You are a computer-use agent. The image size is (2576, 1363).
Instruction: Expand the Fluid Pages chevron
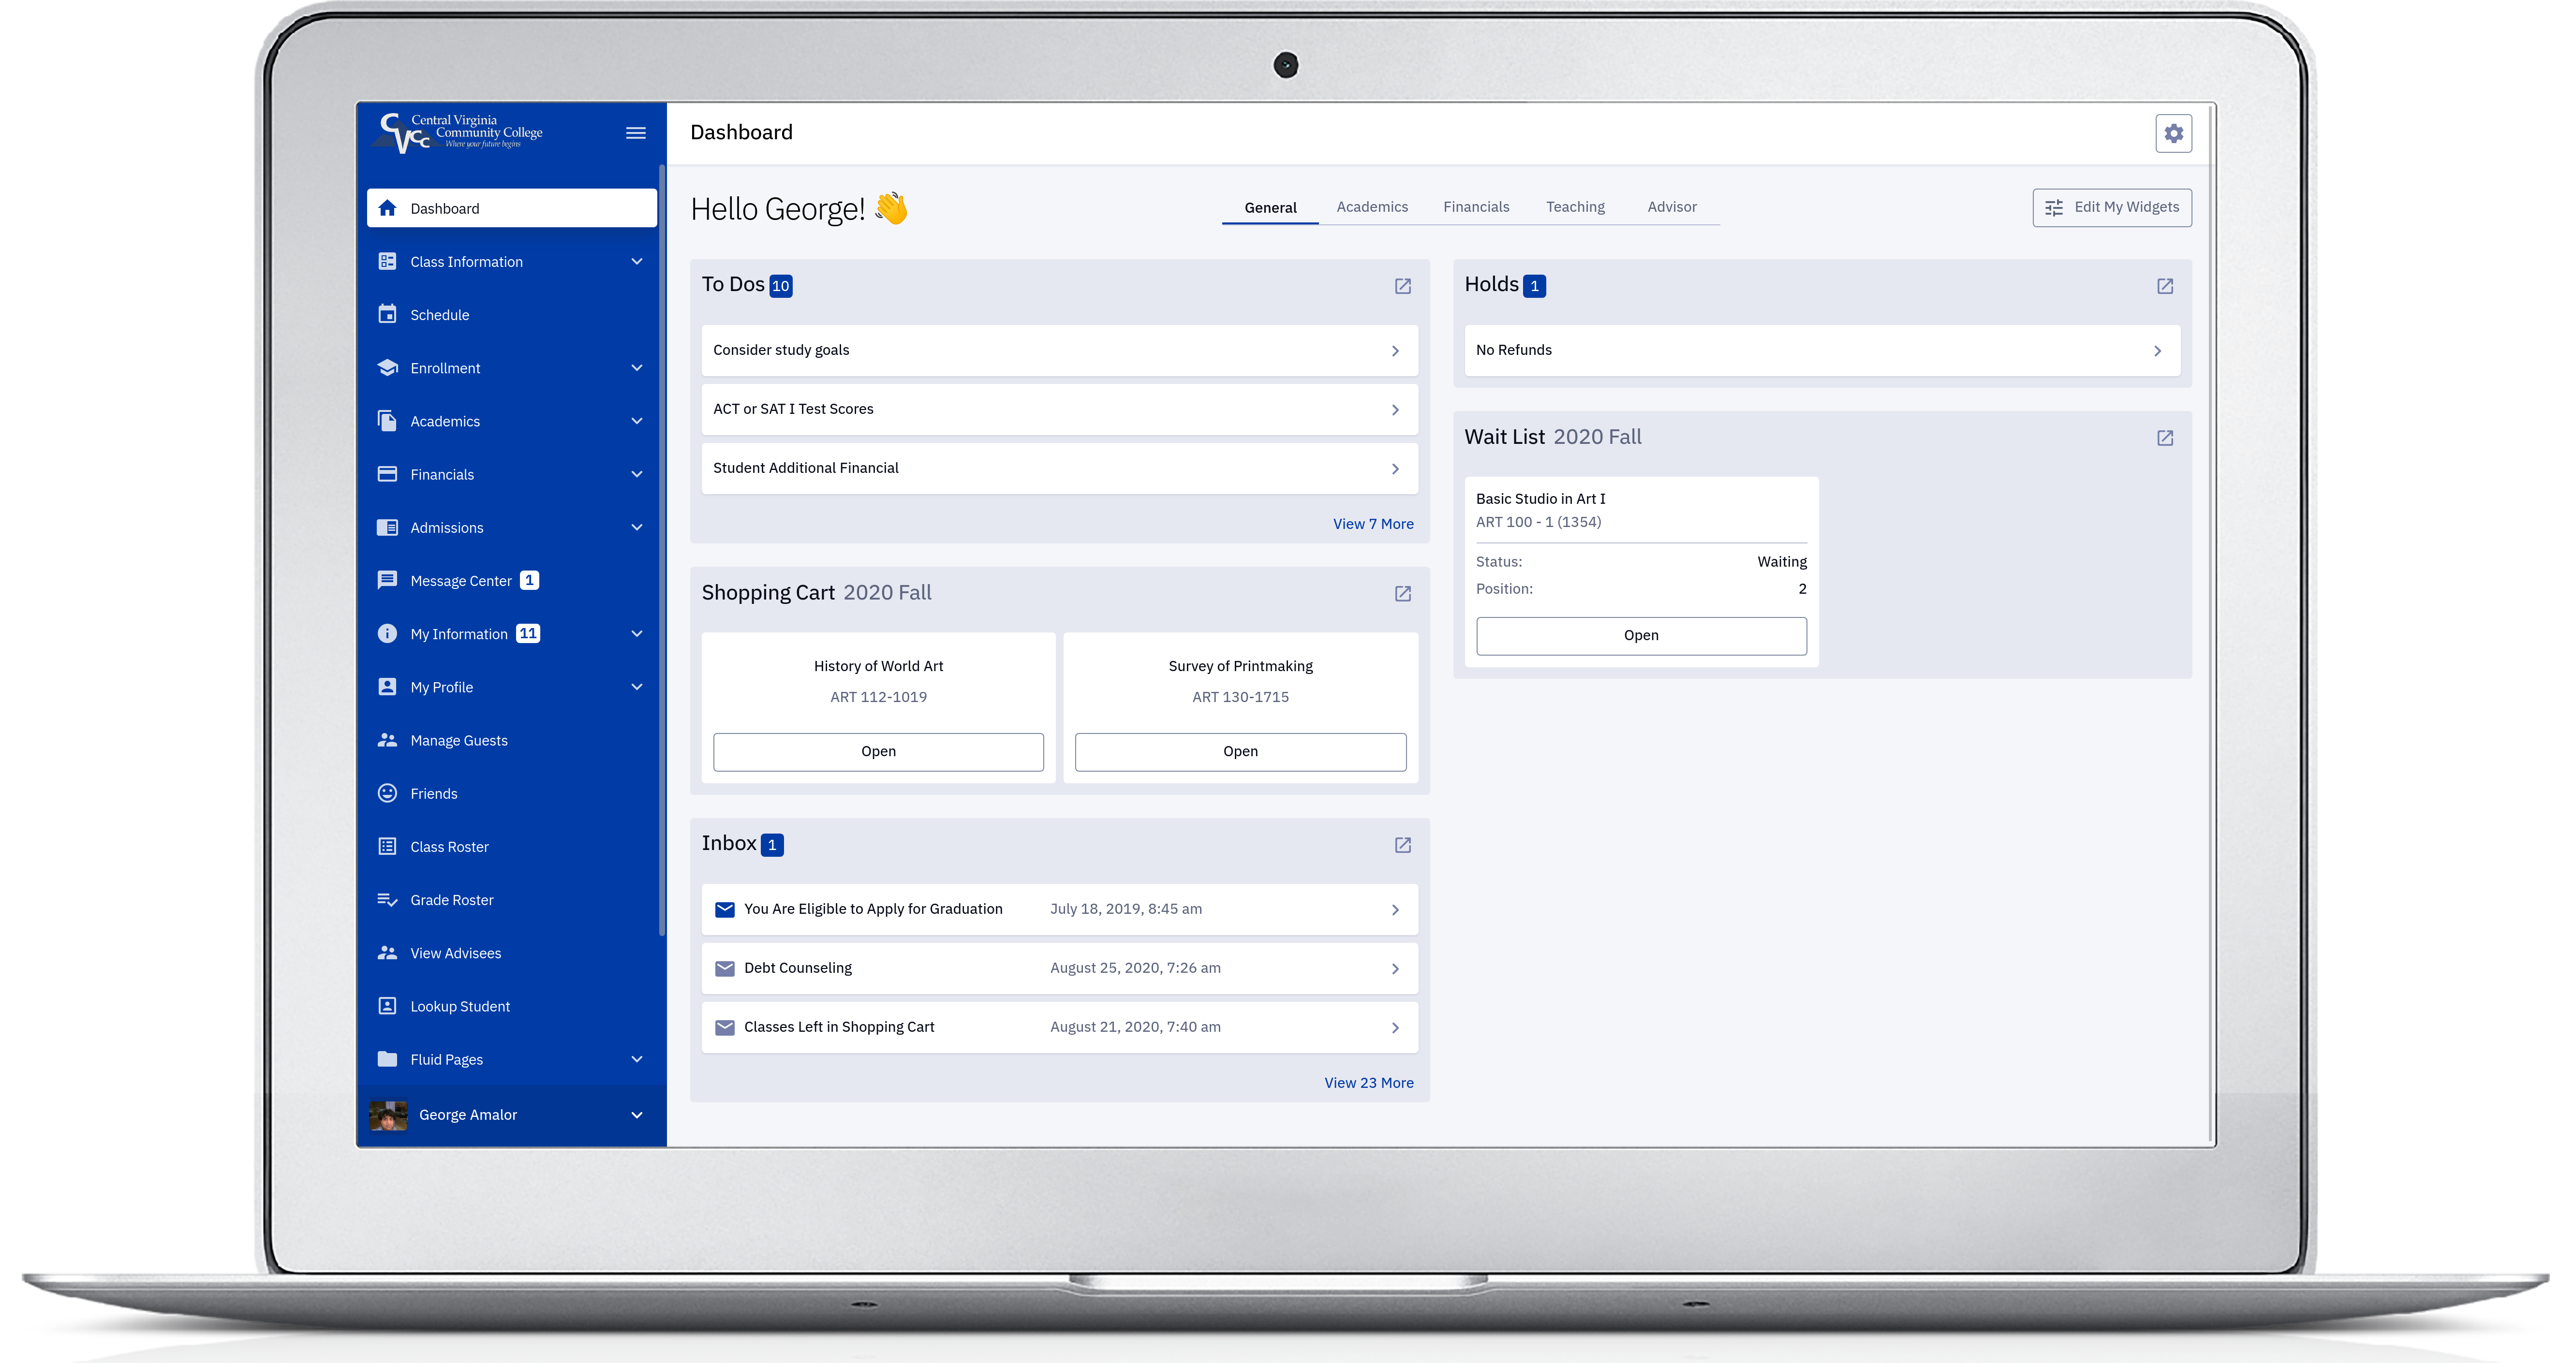click(637, 1059)
